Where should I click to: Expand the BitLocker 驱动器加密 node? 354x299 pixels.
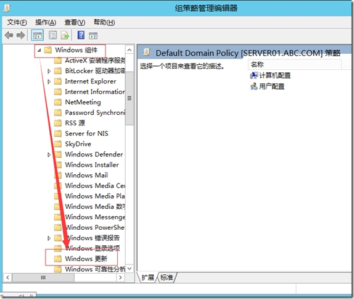pyautogui.click(x=49, y=71)
